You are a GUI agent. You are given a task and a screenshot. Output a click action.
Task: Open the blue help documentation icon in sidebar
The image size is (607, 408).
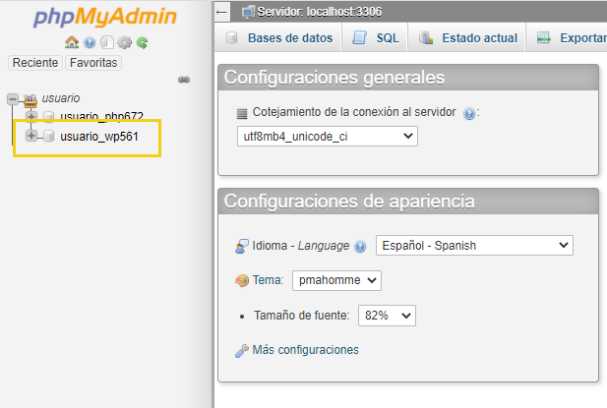click(x=90, y=42)
